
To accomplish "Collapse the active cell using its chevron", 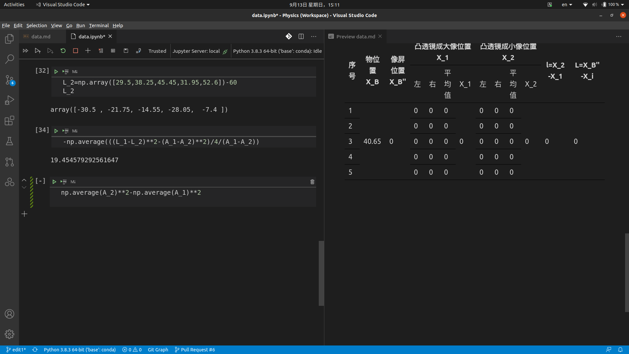I will tap(24, 180).
